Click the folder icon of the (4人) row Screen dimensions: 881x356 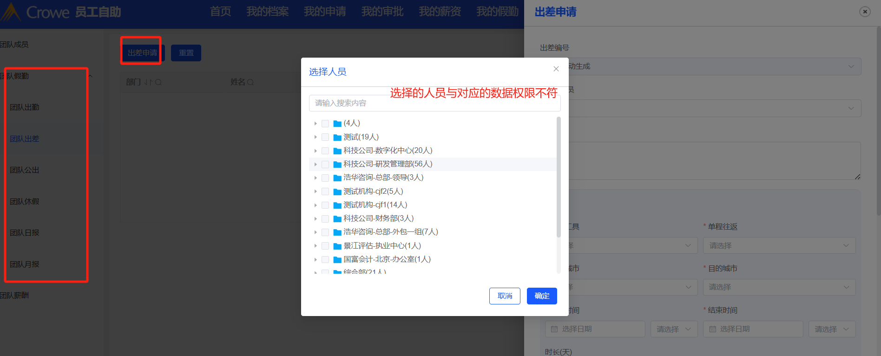click(x=338, y=124)
